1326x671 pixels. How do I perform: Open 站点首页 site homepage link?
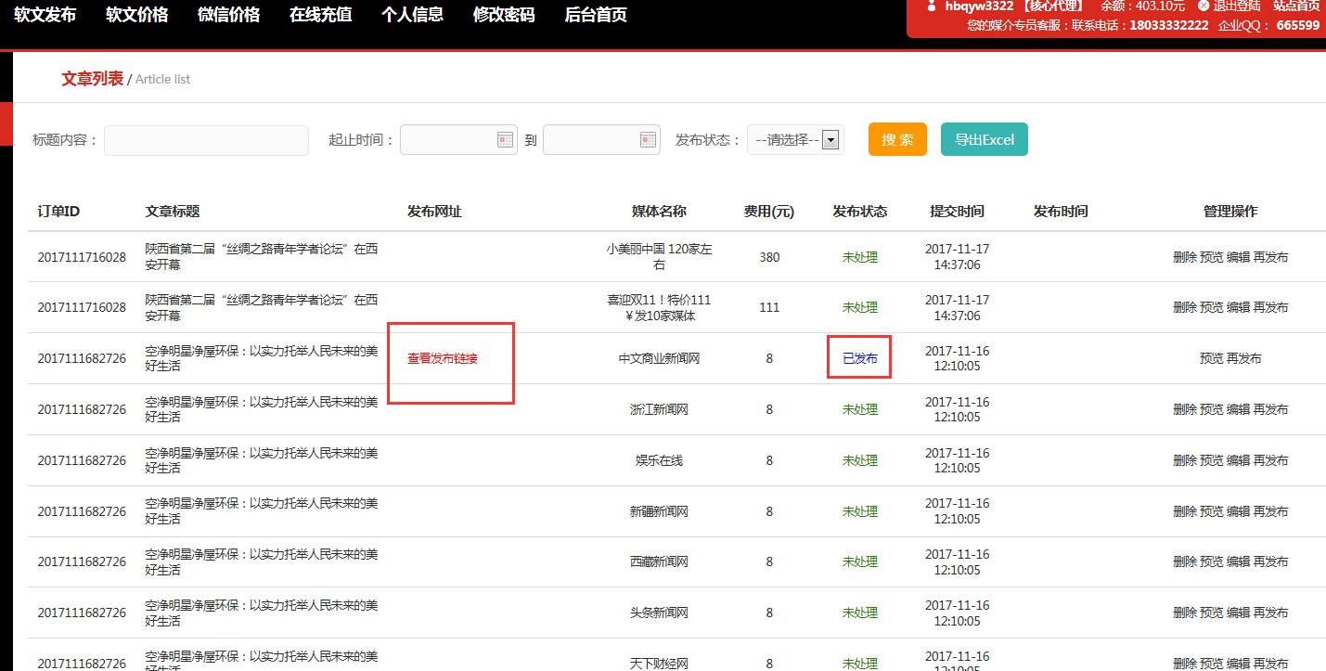click(x=1297, y=7)
